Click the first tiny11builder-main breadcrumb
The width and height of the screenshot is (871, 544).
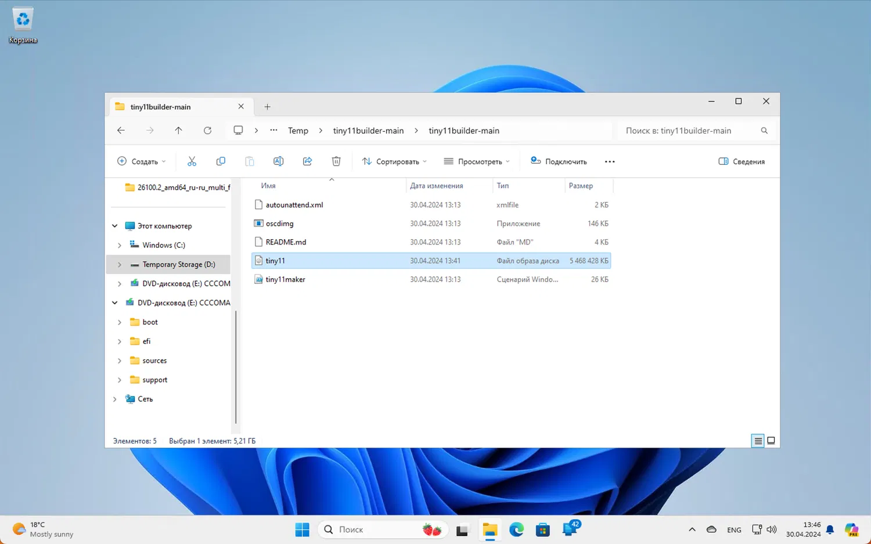pos(368,131)
